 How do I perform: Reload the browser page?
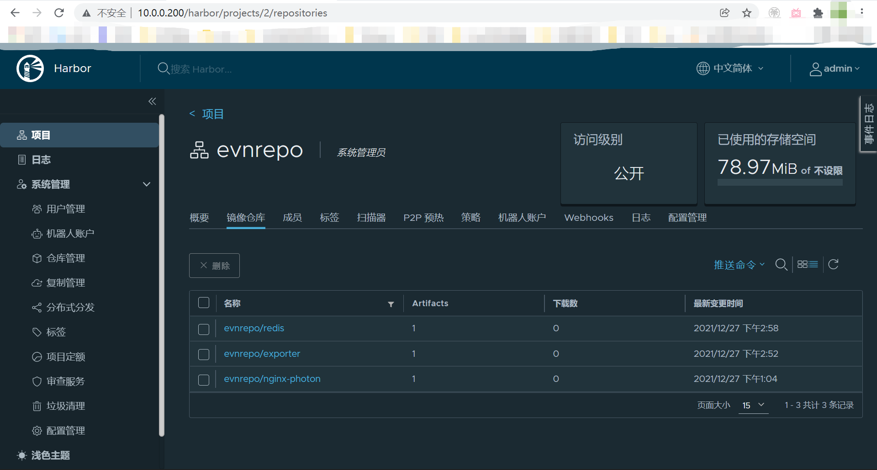pos(59,13)
